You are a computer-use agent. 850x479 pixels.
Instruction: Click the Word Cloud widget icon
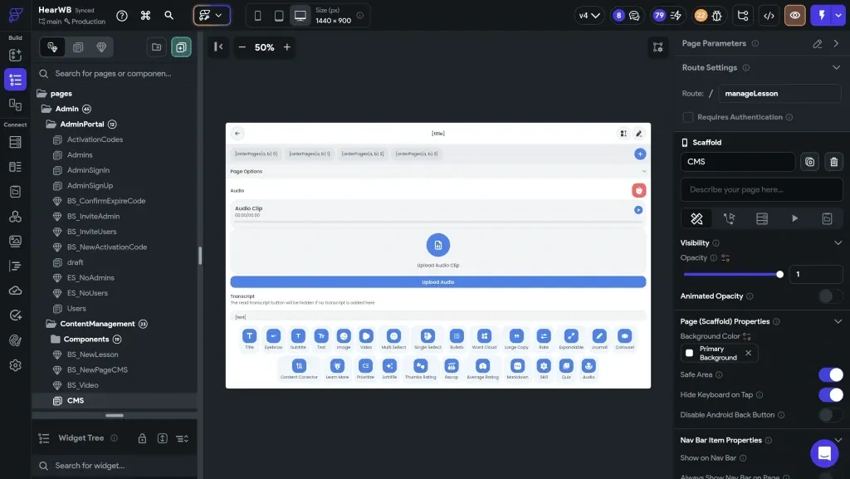pyautogui.click(x=484, y=335)
